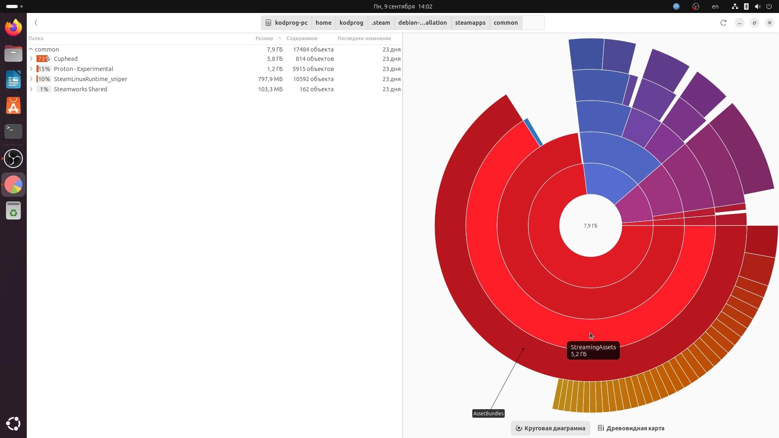Image resolution: width=779 pixels, height=438 pixels.
Task: Rescan folder with the refresh icon
Action: tap(723, 23)
